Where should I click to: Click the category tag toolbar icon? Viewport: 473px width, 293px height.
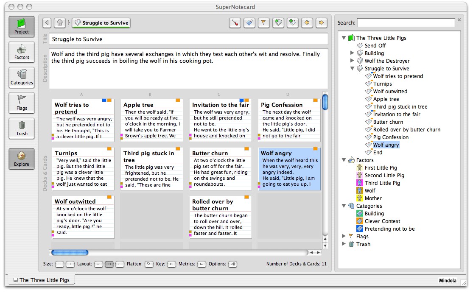[249, 23]
